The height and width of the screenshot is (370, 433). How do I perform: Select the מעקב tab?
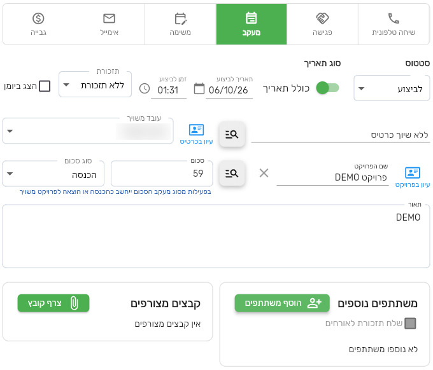tap(252, 24)
